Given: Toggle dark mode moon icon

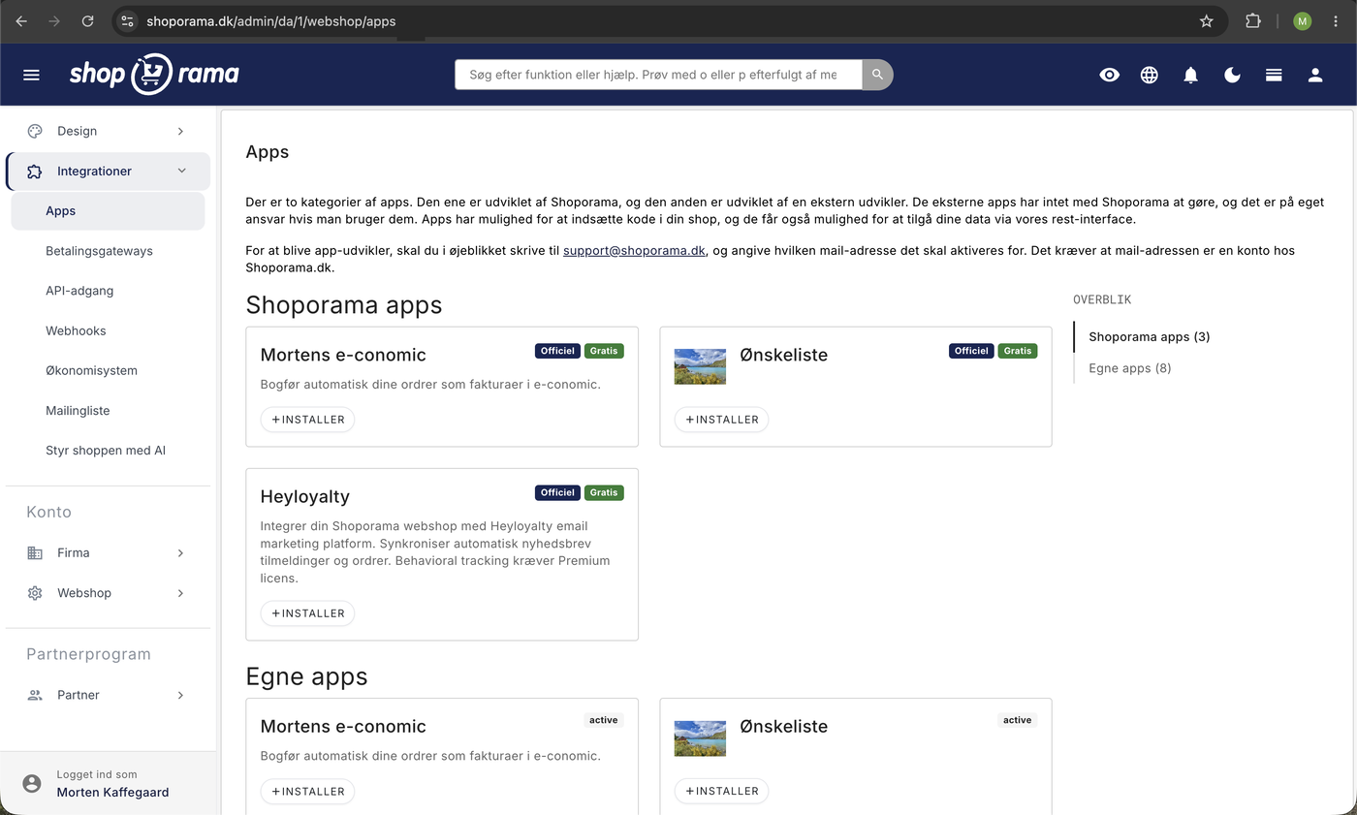Looking at the screenshot, I should tap(1233, 75).
